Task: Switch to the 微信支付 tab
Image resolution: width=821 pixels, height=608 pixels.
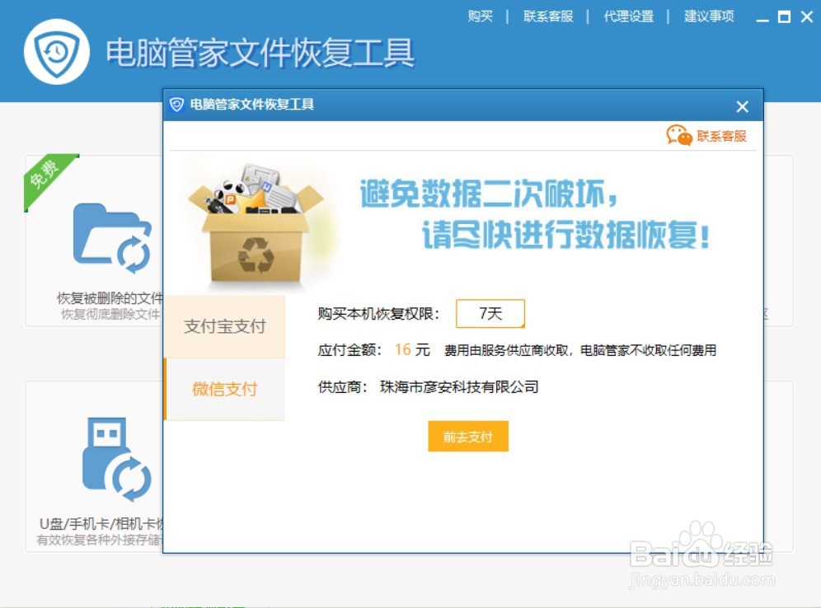Action: click(225, 390)
